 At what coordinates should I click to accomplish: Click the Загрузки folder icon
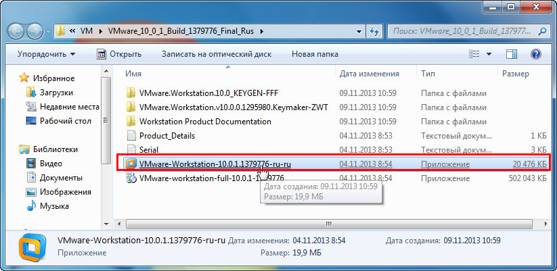point(31,93)
